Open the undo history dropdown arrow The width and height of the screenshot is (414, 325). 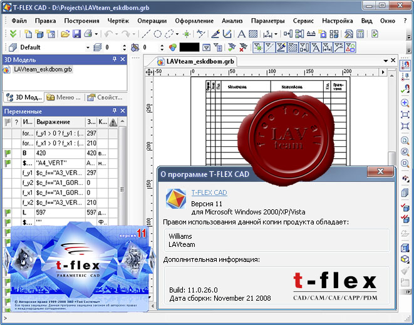coord(116,34)
